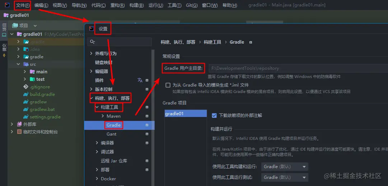Open the 构建(B) menu
388x186 pixels.
pyautogui.click(x=137, y=5)
